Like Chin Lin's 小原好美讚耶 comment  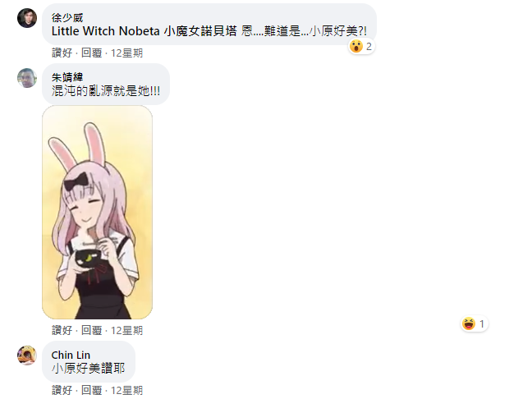(62, 390)
